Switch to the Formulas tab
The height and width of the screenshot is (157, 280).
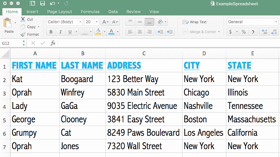pos(90,11)
